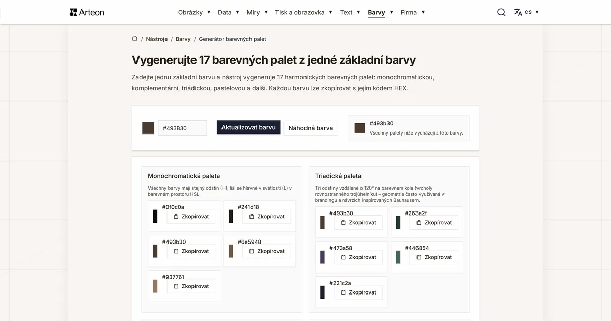The width and height of the screenshot is (611, 321).
Task: Click the Aktualizovat barvu button
Action: click(x=248, y=127)
